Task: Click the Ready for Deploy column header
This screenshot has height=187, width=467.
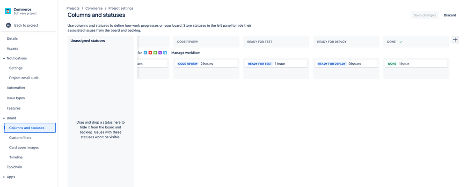Action: [346, 42]
